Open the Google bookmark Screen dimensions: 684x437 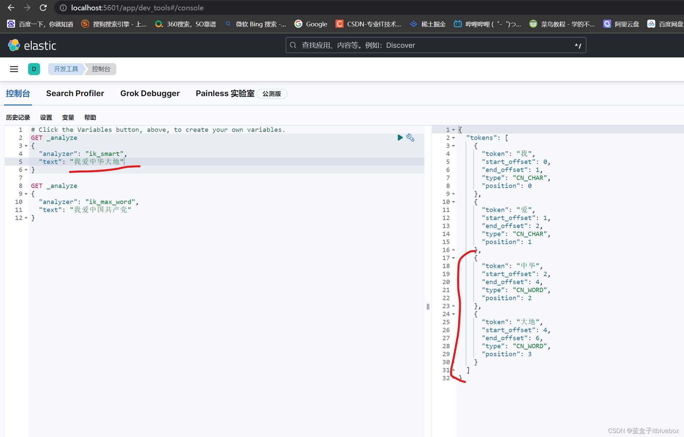311,24
